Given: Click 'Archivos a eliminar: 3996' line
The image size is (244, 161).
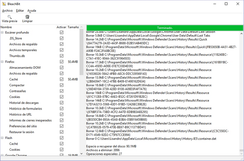Looking at the screenshot, I should coord(103,150).
